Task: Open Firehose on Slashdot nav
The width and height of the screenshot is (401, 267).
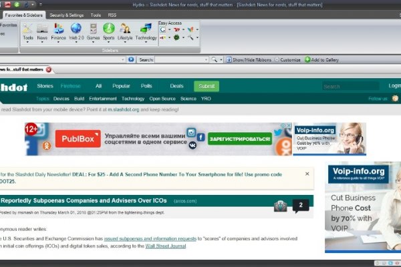Action: [x=70, y=86]
